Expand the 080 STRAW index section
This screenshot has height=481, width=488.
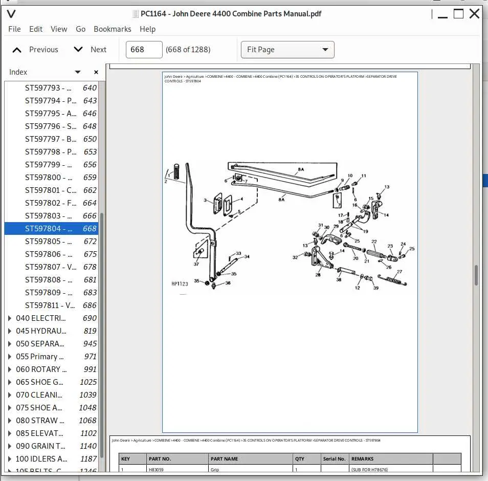tap(10, 420)
